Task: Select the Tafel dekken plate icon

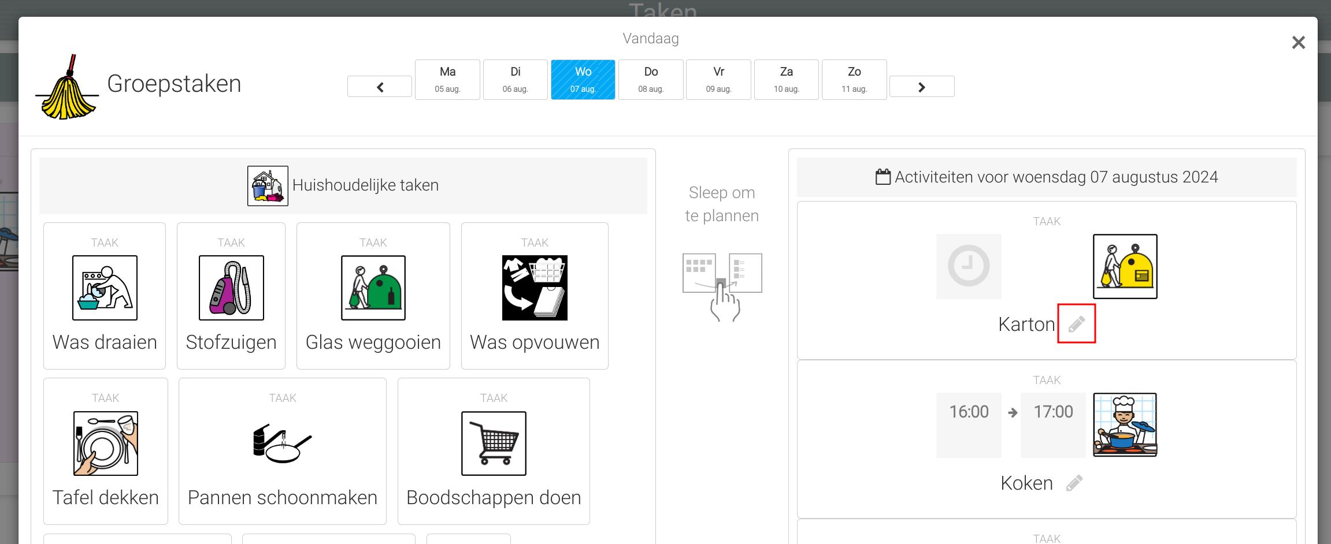Action: (106, 443)
